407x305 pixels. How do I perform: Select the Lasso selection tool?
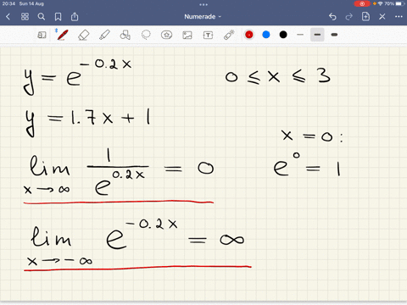click(x=146, y=35)
